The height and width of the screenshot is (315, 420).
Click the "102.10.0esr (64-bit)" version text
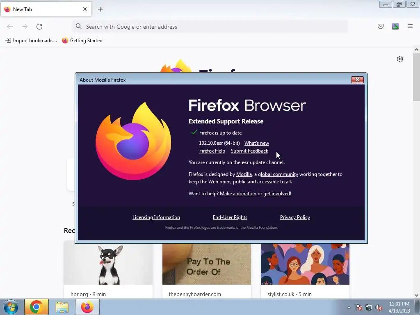click(x=219, y=143)
